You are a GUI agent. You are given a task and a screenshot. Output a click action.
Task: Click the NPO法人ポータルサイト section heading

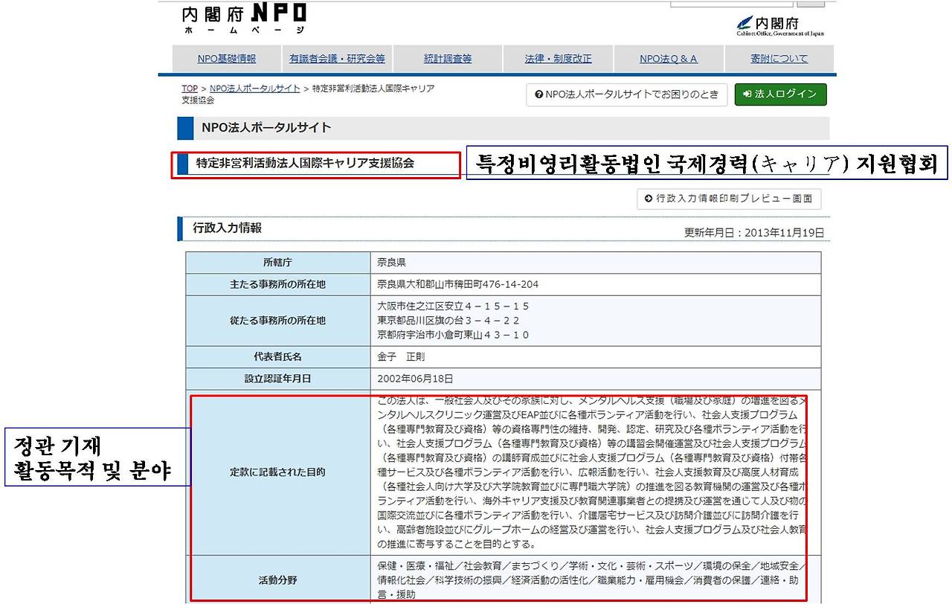pos(266,128)
